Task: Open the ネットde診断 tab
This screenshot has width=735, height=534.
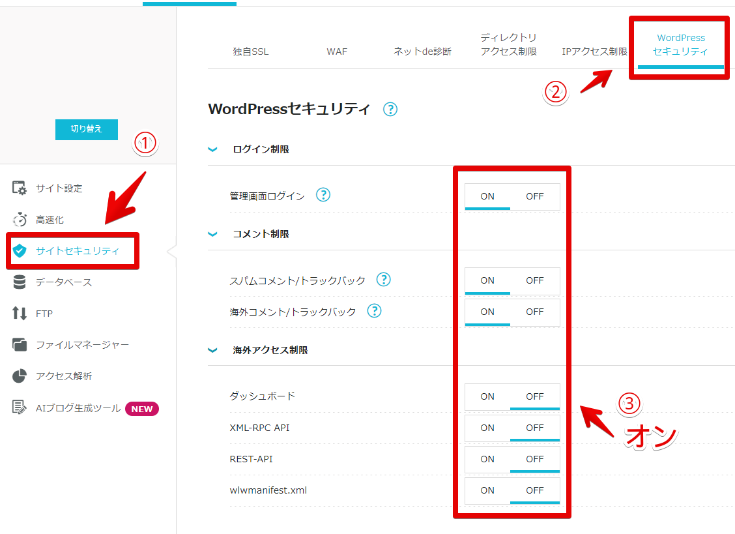Action: click(x=422, y=52)
